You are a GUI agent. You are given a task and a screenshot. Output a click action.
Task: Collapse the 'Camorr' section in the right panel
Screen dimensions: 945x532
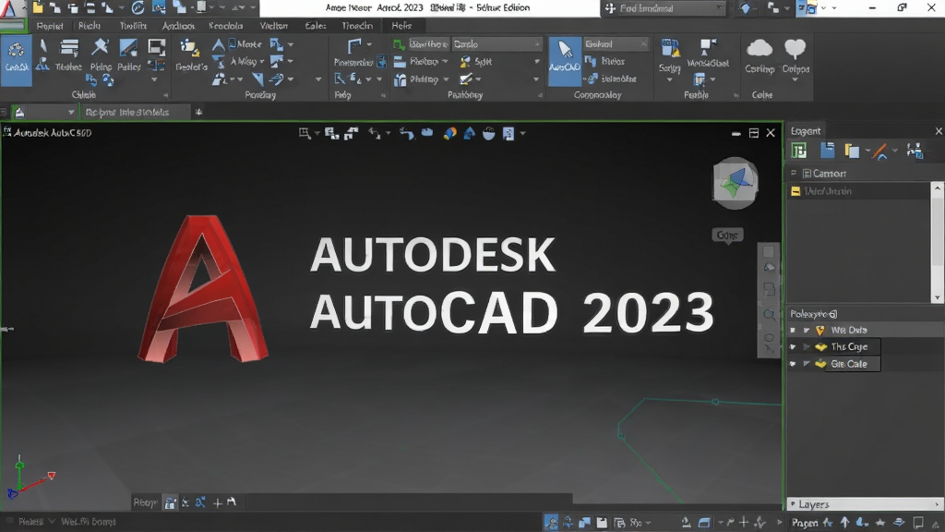pos(794,173)
